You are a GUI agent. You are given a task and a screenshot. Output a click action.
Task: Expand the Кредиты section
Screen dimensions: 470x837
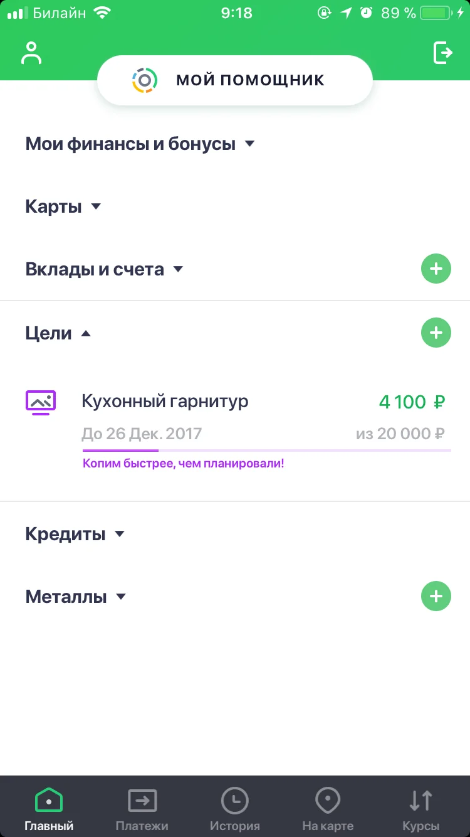75,534
